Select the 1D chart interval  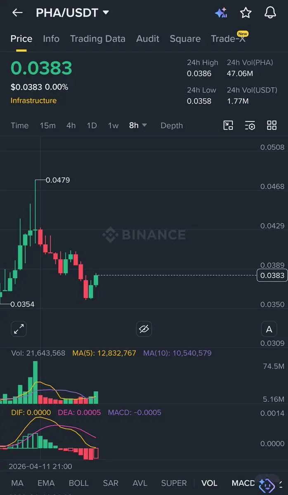click(92, 126)
